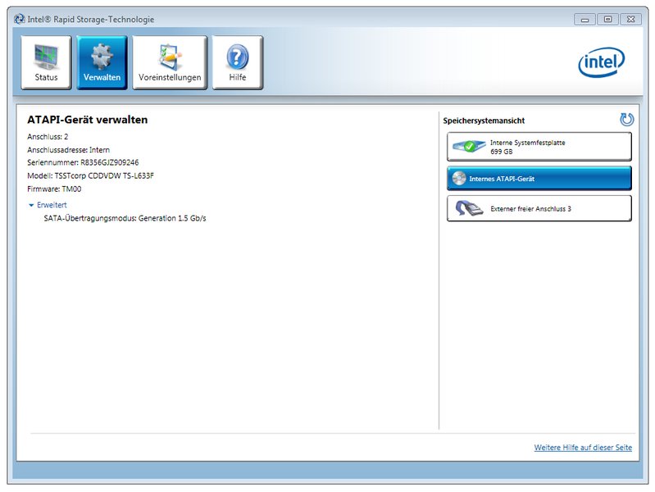Open the Hilfe tab
The image size is (655, 492).
(x=237, y=62)
